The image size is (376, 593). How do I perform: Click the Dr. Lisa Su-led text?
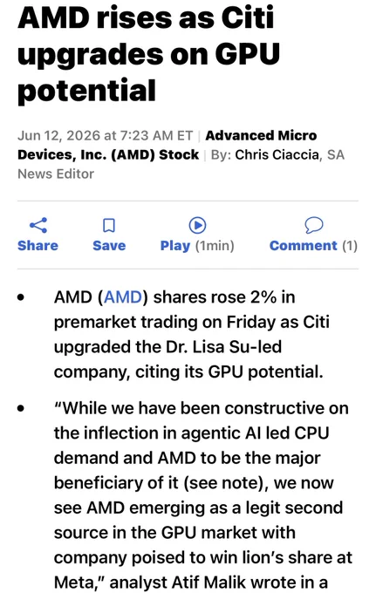tap(223, 347)
